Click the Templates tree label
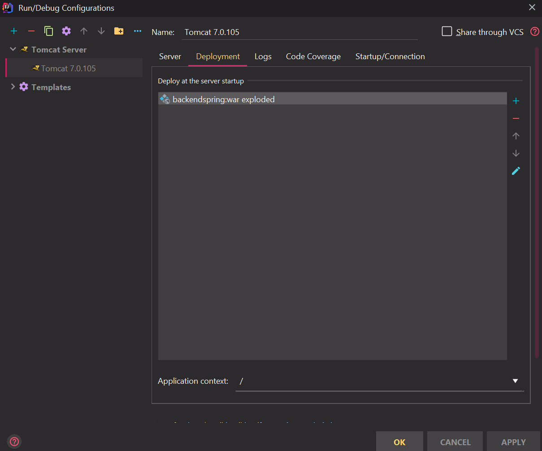Viewport: 542px width, 451px height. pyautogui.click(x=51, y=87)
